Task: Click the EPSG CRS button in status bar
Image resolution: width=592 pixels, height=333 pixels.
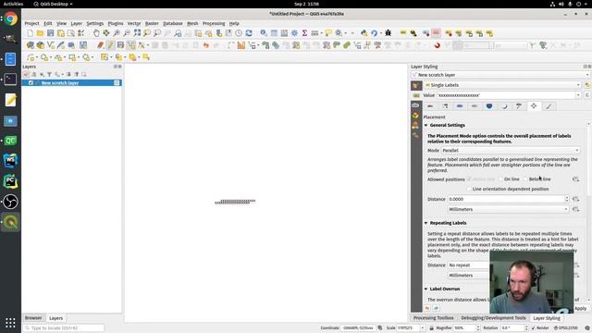Action: point(565,328)
